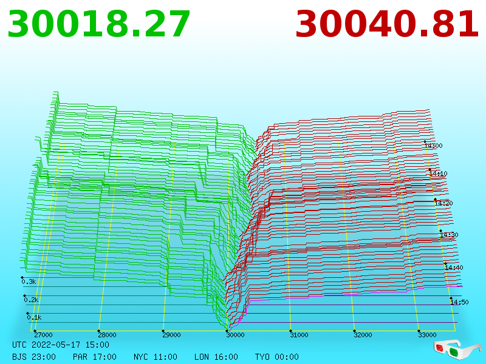
Task: Click the 27000 price axis label
Action: [43, 335]
